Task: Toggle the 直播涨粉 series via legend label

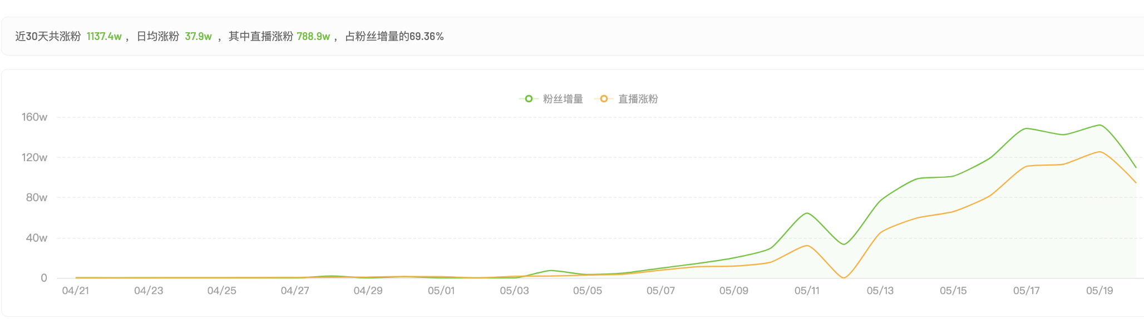Action: (x=638, y=99)
